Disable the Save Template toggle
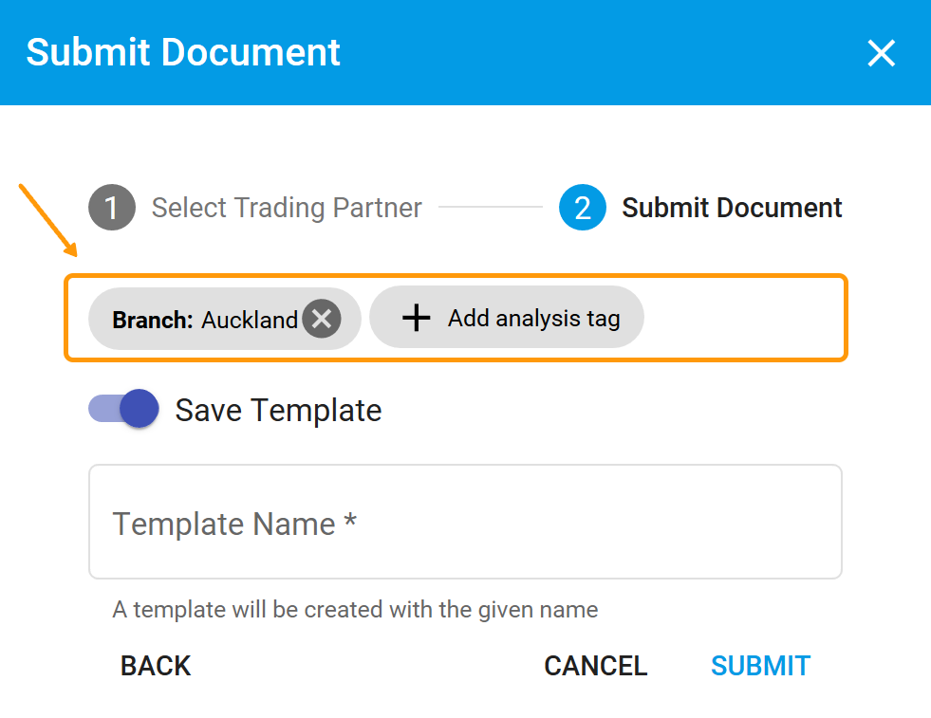The height and width of the screenshot is (718, 931). 122,409
